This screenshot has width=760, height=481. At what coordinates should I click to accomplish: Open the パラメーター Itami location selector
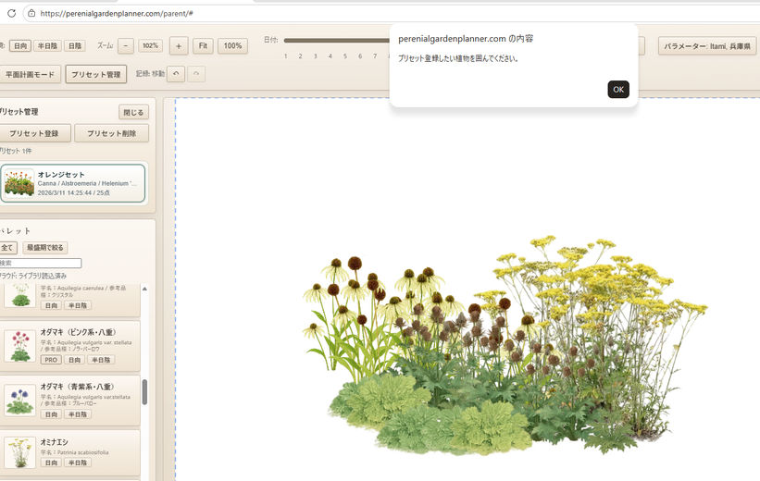click(x=707, y=45)
